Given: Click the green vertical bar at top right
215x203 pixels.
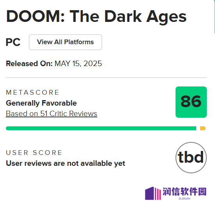Looking at the screenshot, I should pyautogui.click(x=214, y=16).
